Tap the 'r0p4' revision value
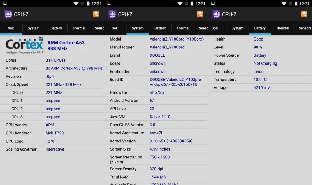The width and height of the screenshot is (312, 185). 50,76
